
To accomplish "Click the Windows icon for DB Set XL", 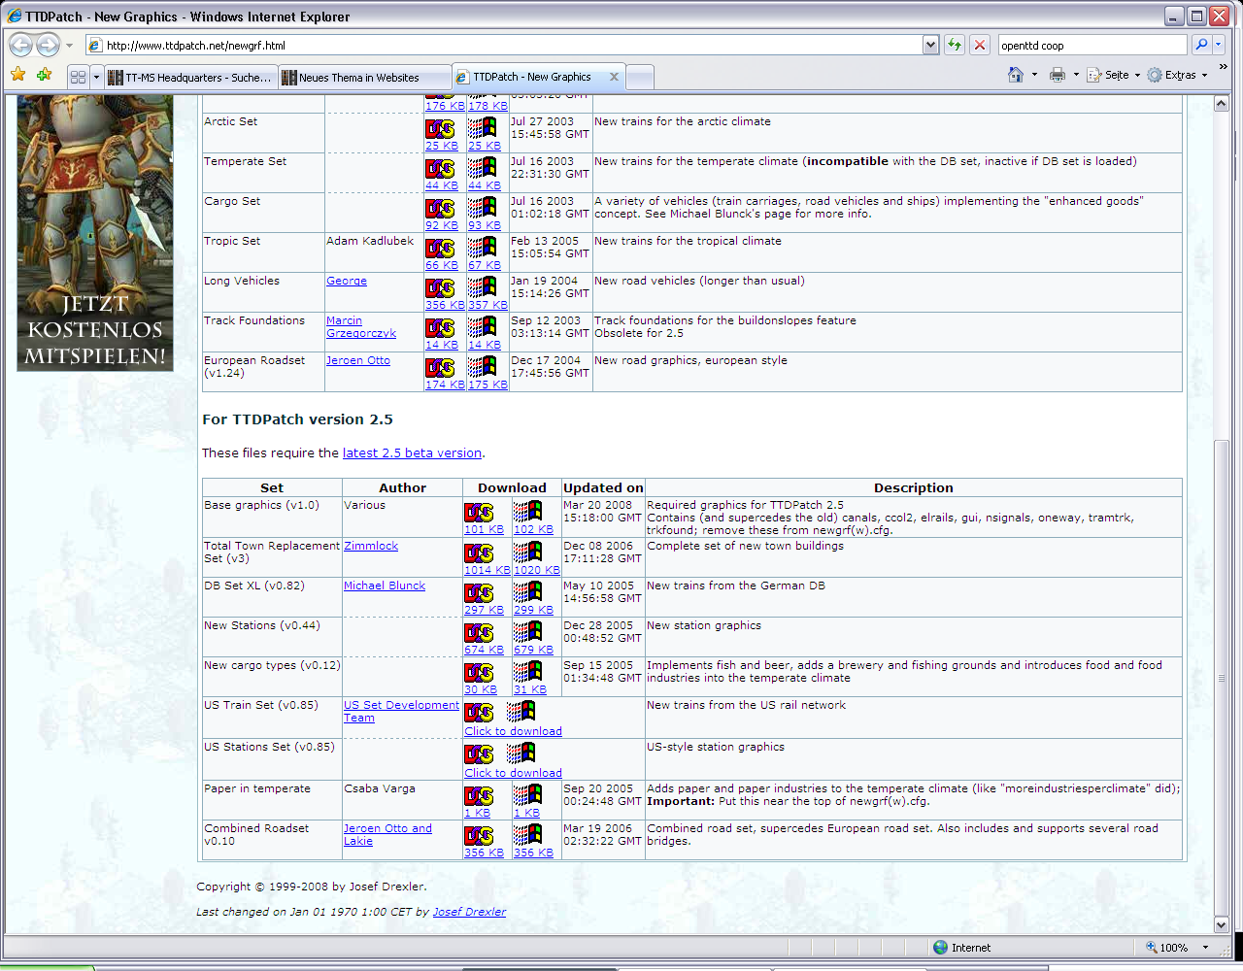I will point(528,592).
